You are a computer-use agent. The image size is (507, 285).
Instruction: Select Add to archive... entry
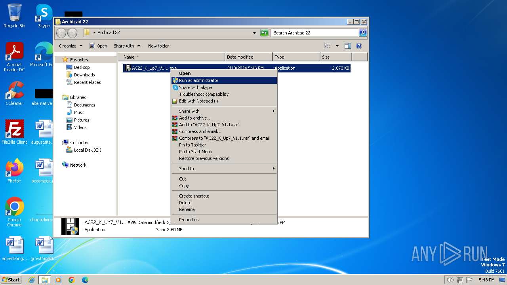pyautogui.click(x=224, y=118)
